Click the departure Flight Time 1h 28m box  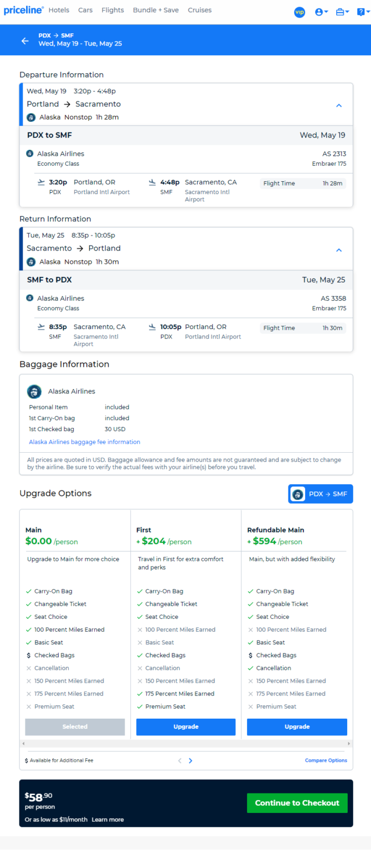click(x=303, y=183)
